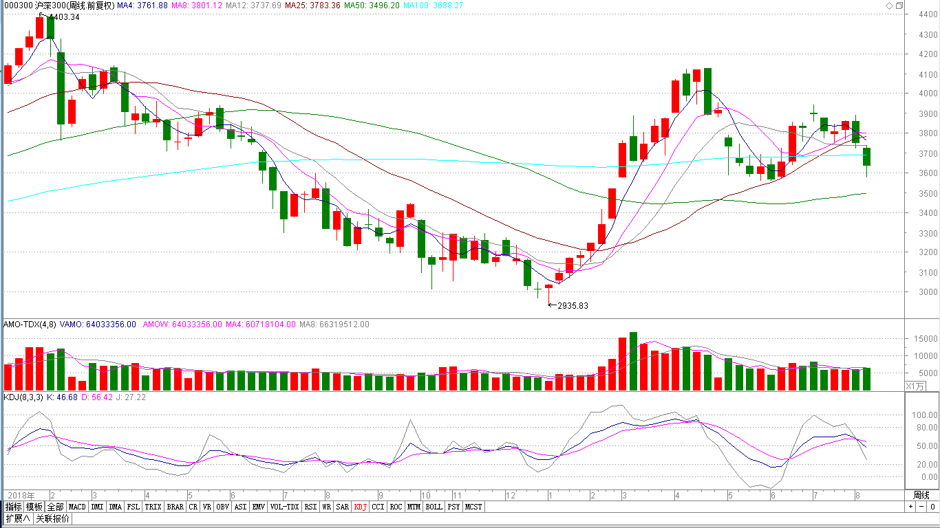Switch to the MCST indicator
Screen dimensions: 940x528
tap(473, 507)
